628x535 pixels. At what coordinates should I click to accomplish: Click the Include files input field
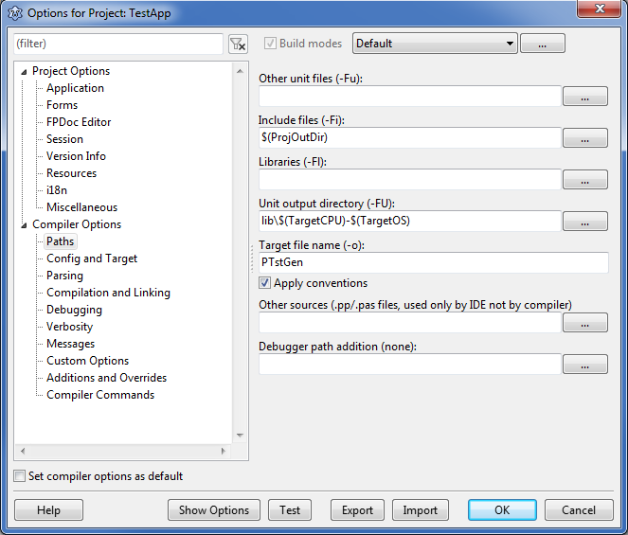pos(410,137)
